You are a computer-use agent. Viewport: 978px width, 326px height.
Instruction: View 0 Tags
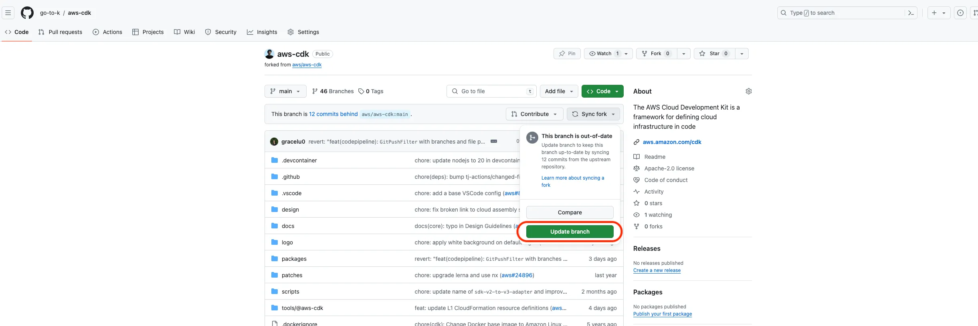[371, 91]
